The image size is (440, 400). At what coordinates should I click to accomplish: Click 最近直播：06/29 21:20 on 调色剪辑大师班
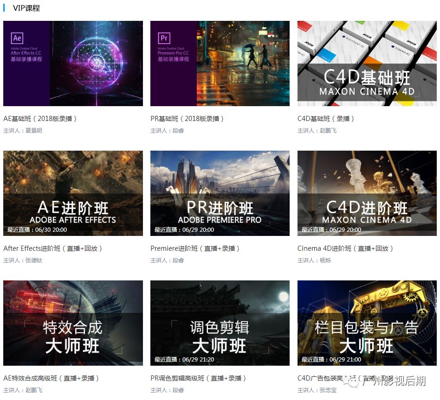184,359
